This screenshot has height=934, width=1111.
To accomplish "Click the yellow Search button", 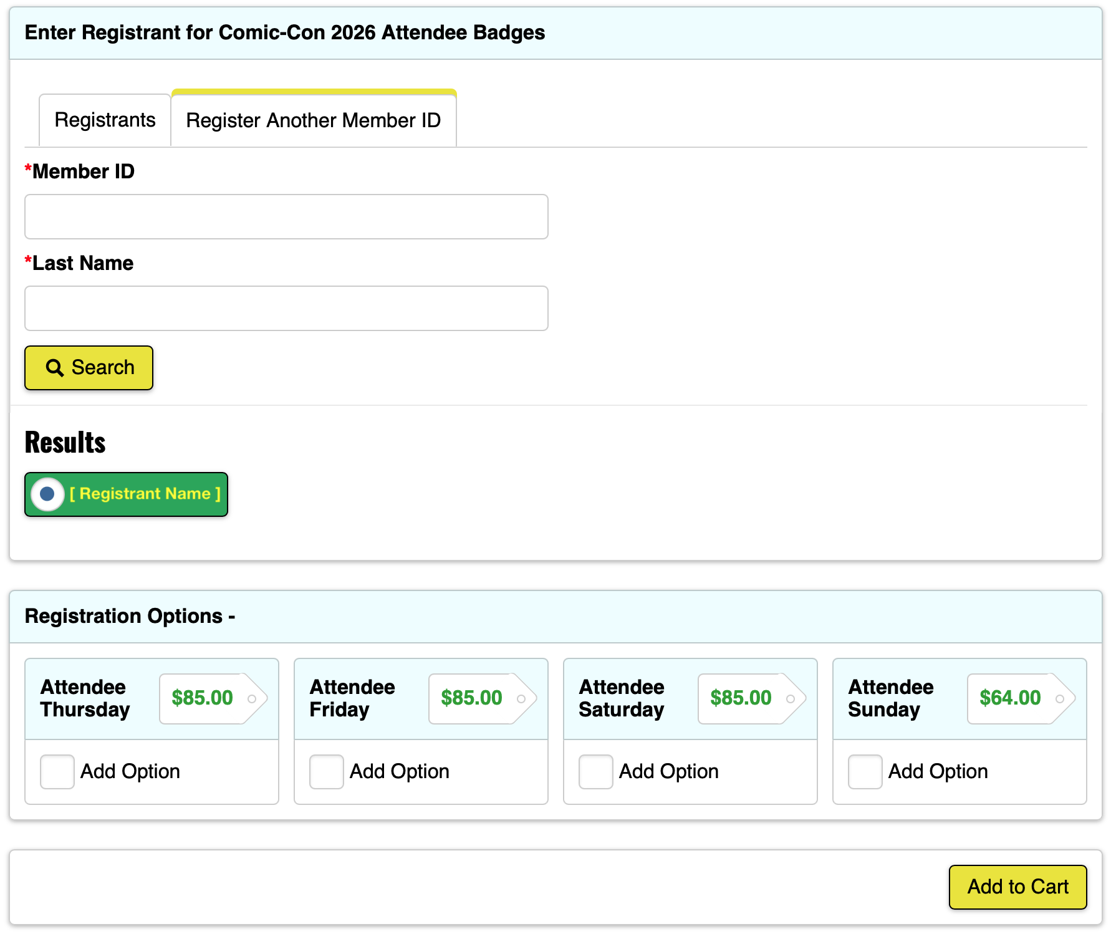I will pyautogui.click(x=89, y=368).
